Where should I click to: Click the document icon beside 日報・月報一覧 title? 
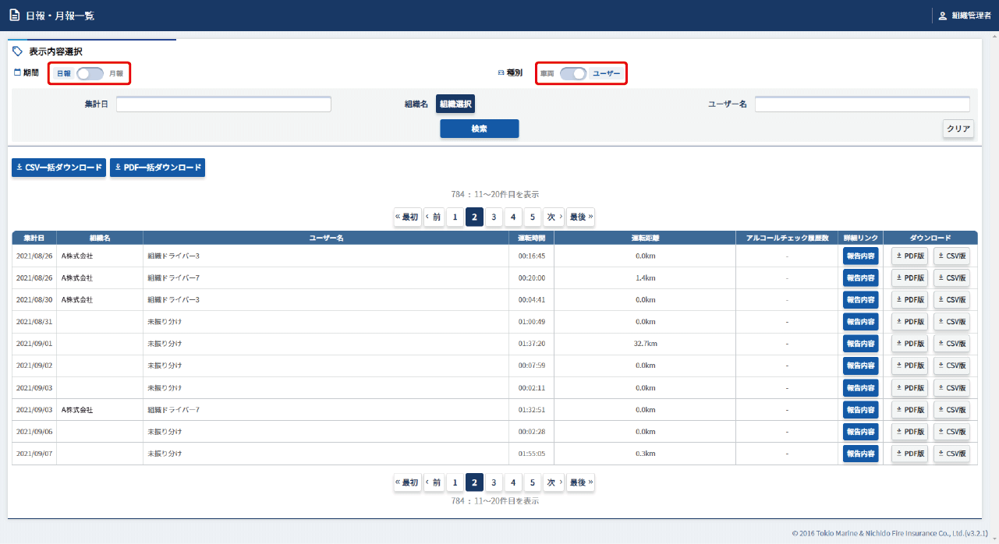point(14,16)
